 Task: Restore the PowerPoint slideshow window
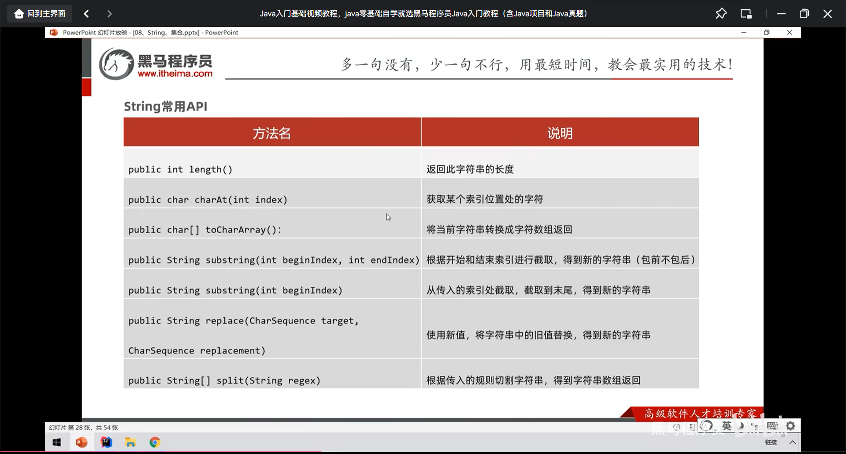point(767,33)
